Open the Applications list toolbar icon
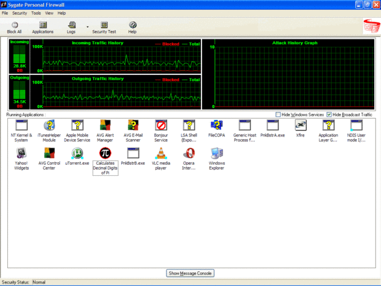Image resolution: width=381 pixels, height=286 pixels. 43,25
